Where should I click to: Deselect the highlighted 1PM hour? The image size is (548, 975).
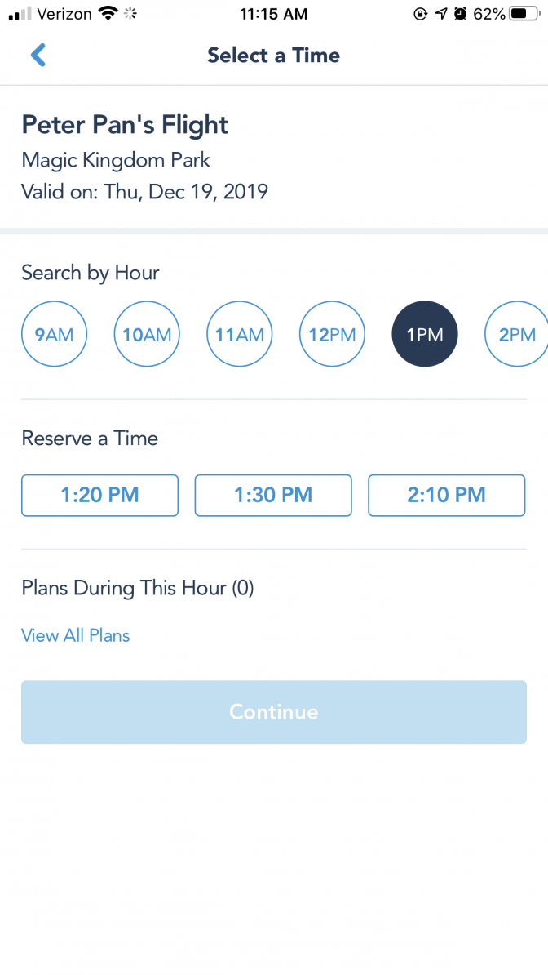click(x=425, y=335)
